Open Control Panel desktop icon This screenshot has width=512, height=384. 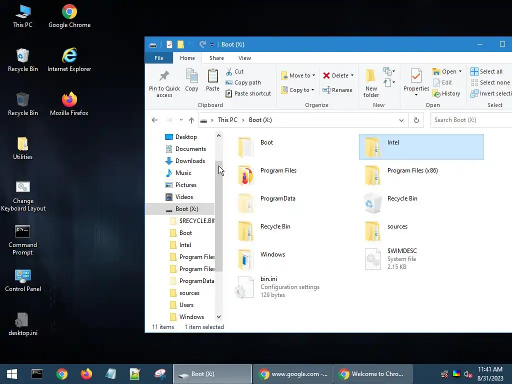click(23, 280)
